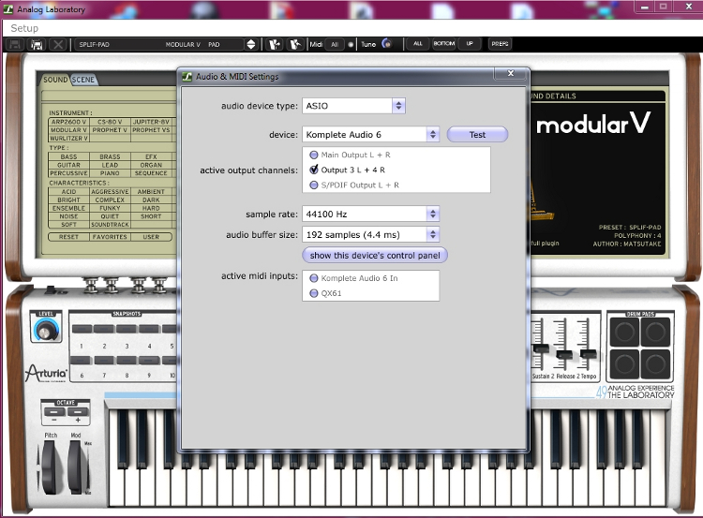
Task: Open the audio device type dropdown
Action: coord(353,106)
